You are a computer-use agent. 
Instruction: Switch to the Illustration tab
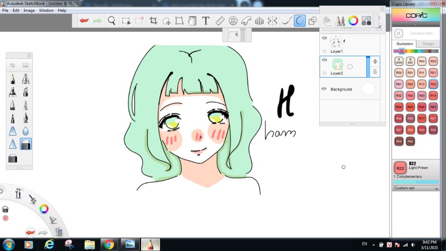[x=405, y=44]
